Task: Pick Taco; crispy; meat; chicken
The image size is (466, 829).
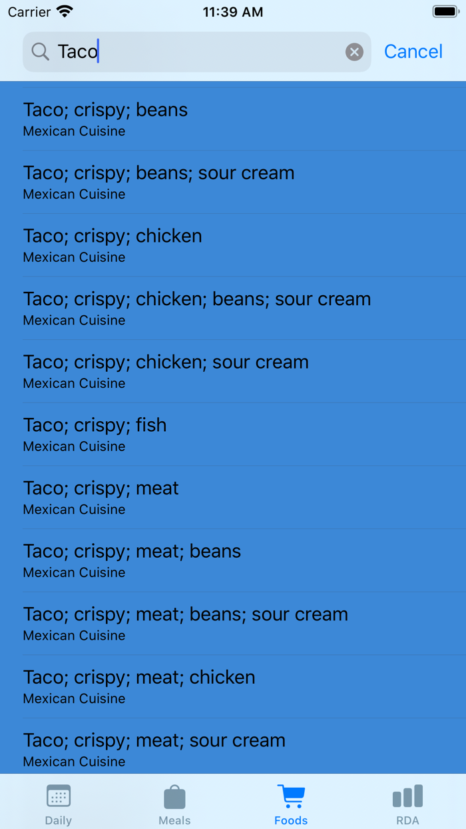Action: 233,686
